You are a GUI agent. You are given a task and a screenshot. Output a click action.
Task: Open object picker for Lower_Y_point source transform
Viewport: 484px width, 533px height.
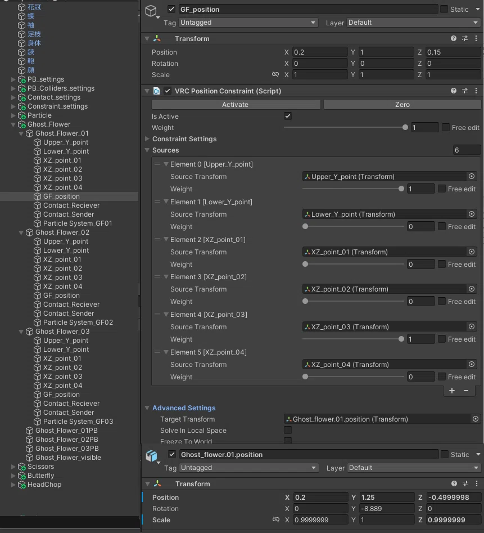click(472, 214)
